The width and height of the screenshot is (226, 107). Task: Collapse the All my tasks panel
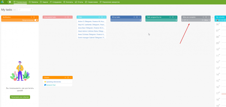pyautogui.click(x=134, y=17)
